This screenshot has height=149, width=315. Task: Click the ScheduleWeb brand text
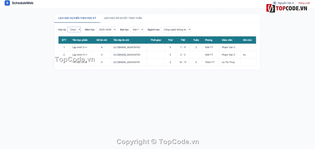click(23, 3)
